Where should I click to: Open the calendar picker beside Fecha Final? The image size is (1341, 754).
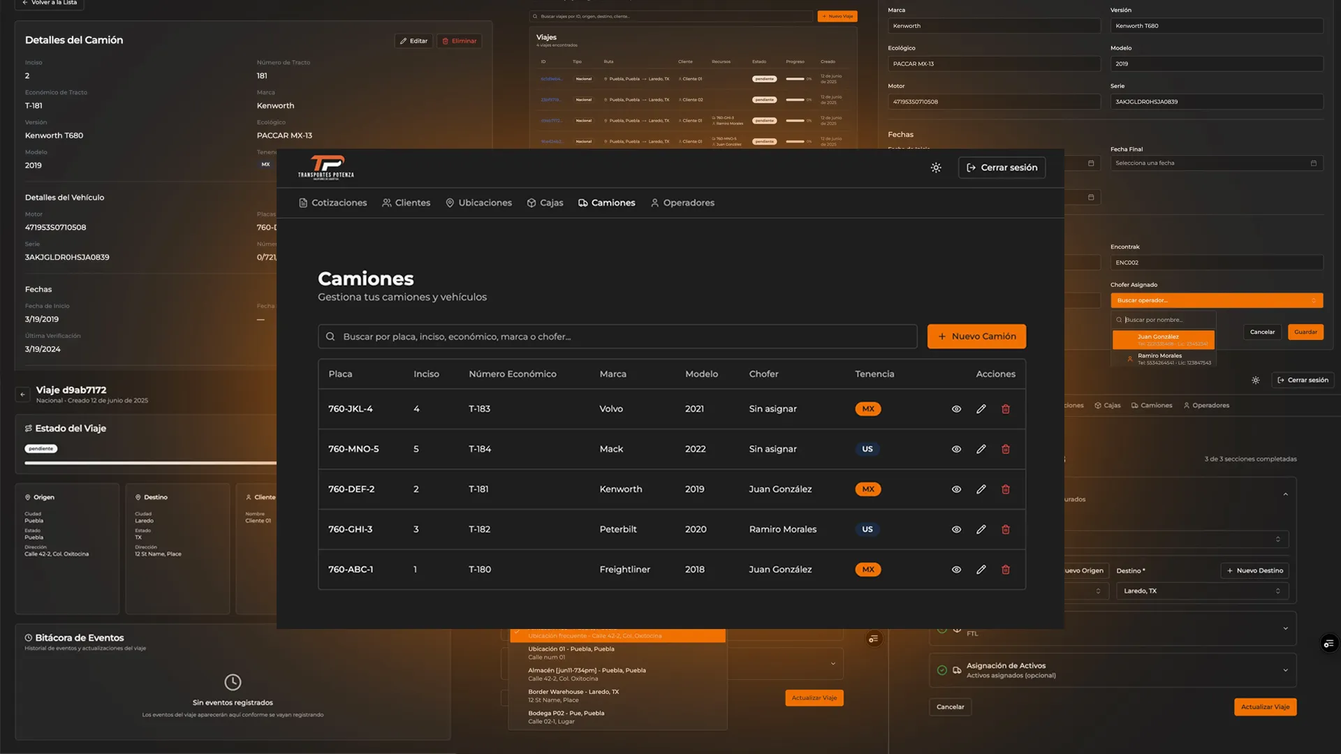pyautogui.click(x=1313, y=163)
